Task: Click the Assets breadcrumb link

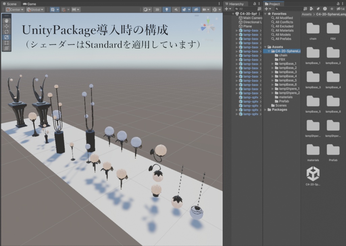Action: tap(307, 14)
